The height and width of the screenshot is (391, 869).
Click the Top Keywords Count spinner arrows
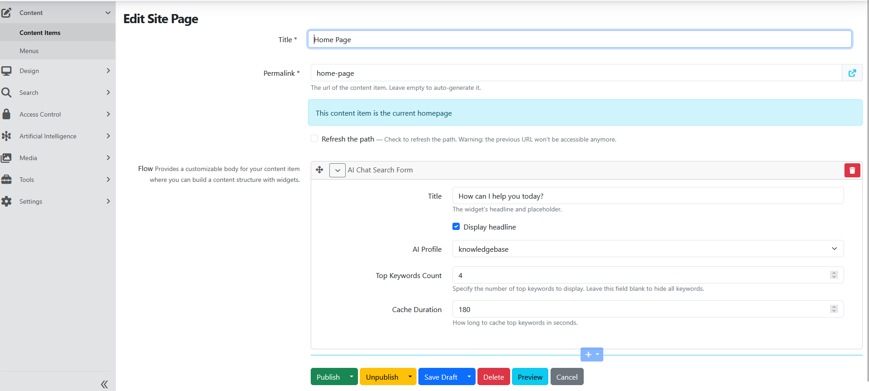pyautogui.click(x=834, y=275)
